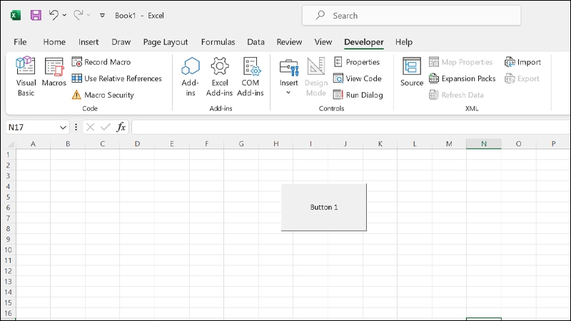Screen dimensions: 571x321
Task: Click Export XML data
Action: click(522, 78)
